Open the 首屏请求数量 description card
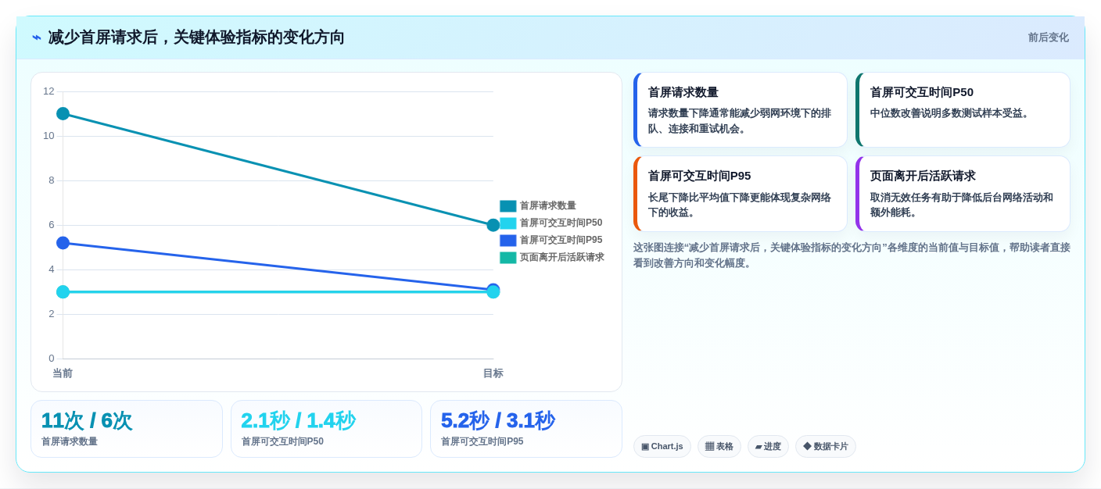 (741, 110)
